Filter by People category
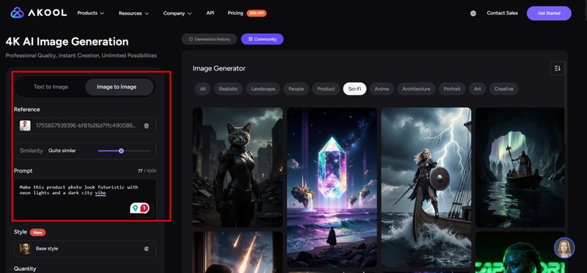587x273 pixels. [x=296, y=89]
